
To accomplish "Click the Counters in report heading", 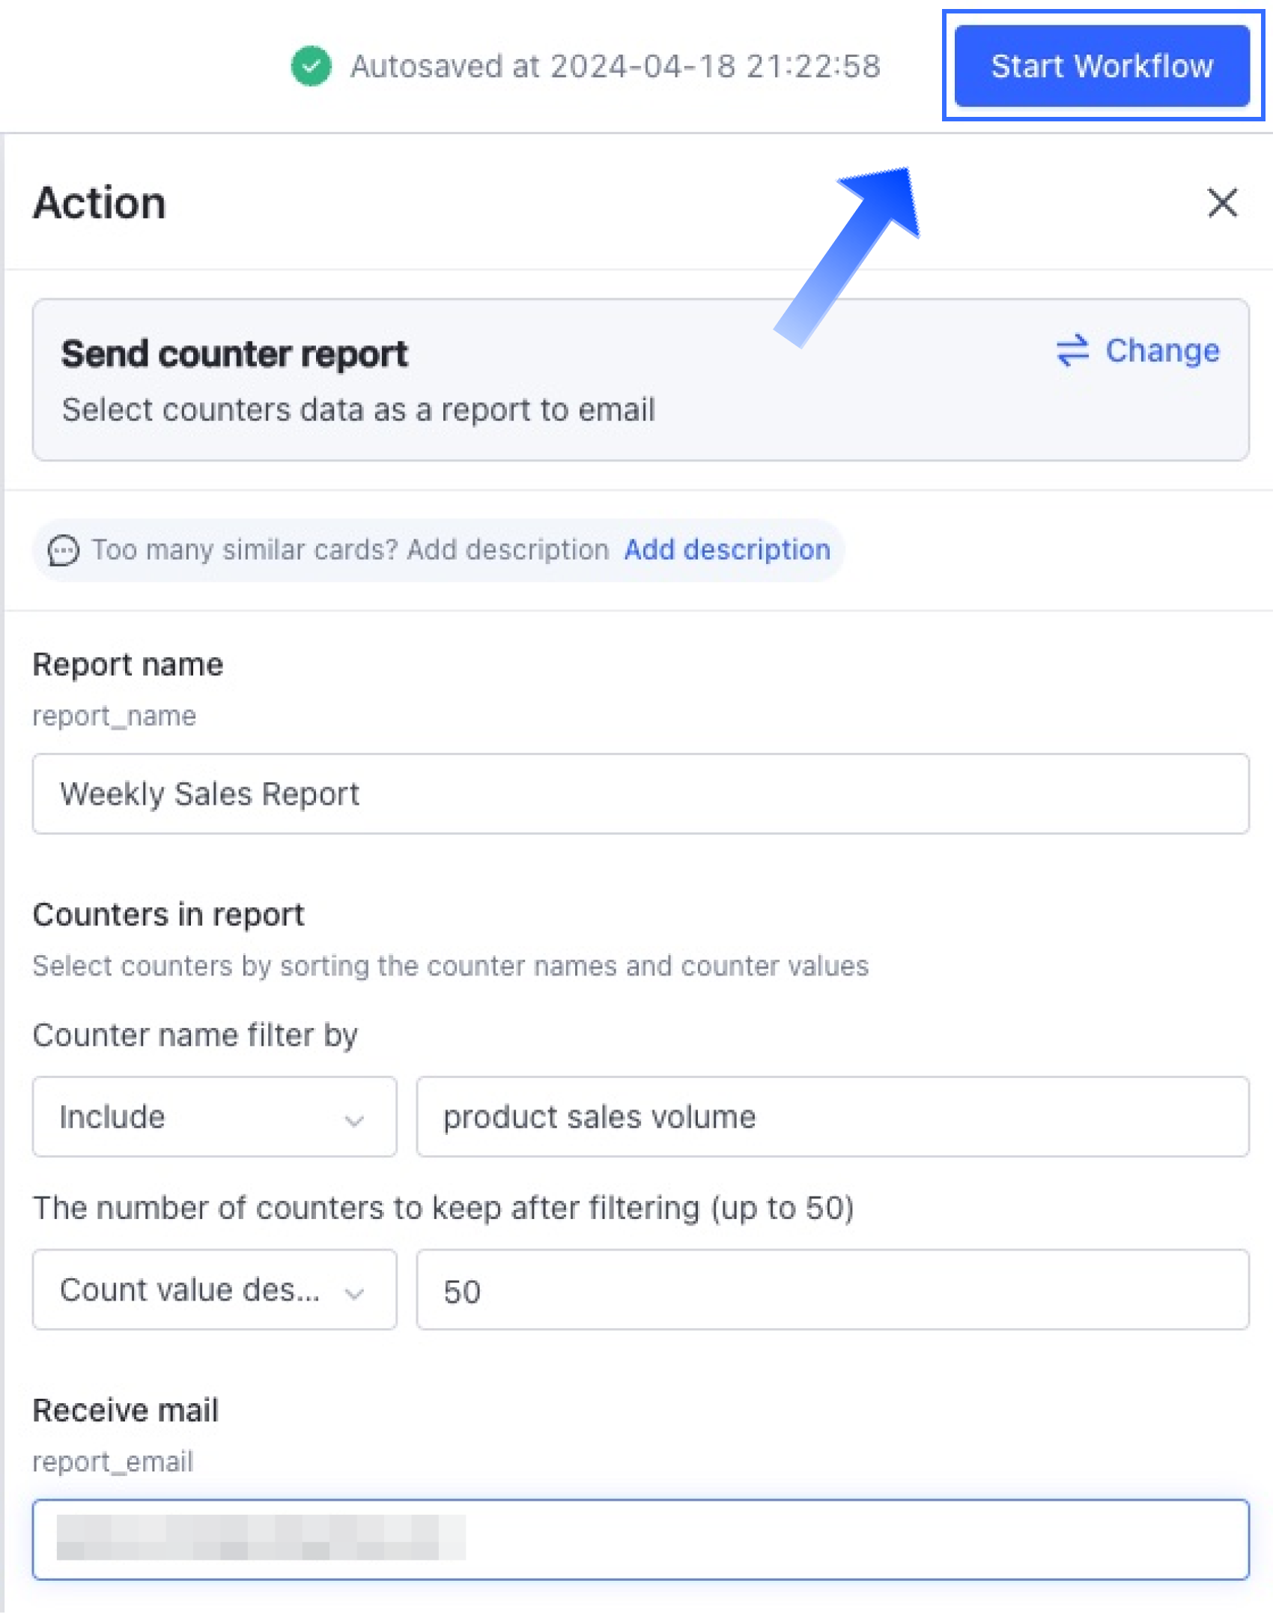I will coord(168,915).
